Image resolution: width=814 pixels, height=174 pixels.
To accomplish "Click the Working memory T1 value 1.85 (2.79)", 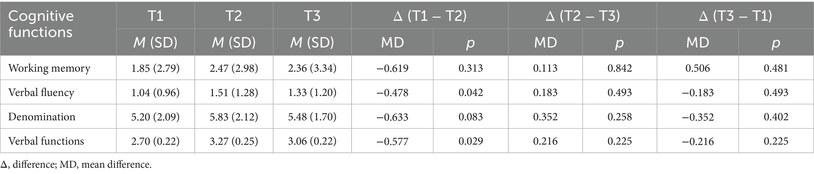I will [x=155, y=68].
